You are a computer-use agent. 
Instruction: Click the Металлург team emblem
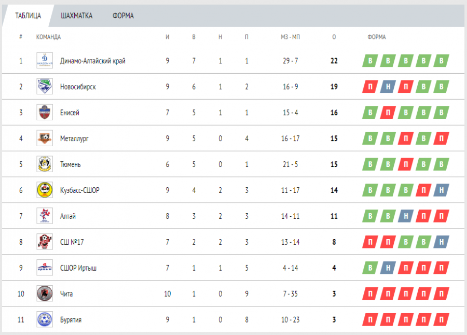pyautogui.click(x=45, y=138)
